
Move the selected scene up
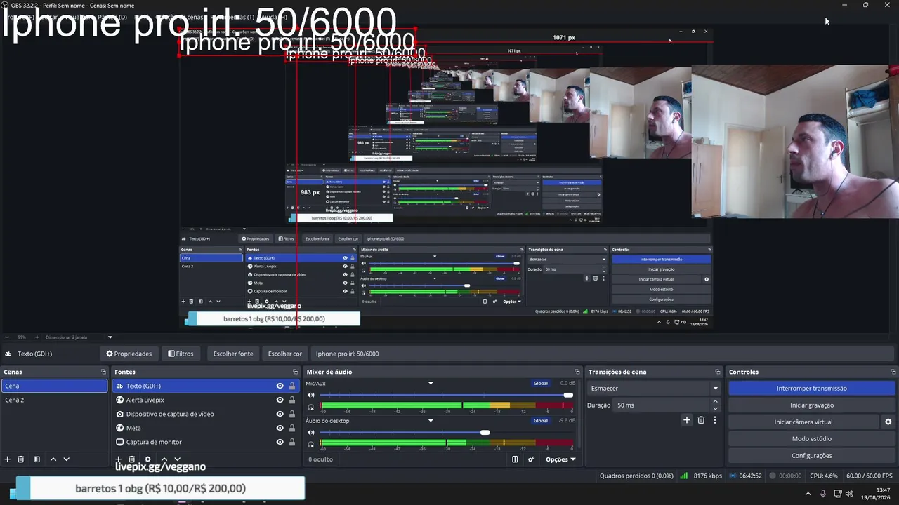coord(53,459)
